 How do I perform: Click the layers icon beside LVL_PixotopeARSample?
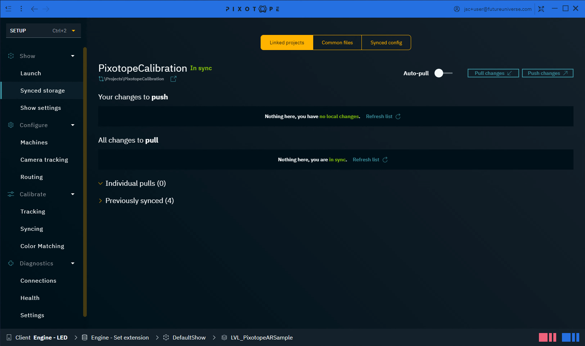coord(224,337)
